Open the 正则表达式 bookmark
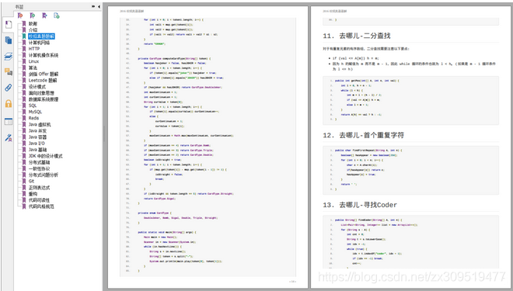This screenshot has width=513, height=291. tap(39, 188)
